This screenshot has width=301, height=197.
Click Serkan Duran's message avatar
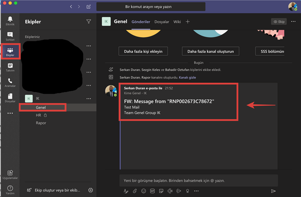[x=111, y=91]
